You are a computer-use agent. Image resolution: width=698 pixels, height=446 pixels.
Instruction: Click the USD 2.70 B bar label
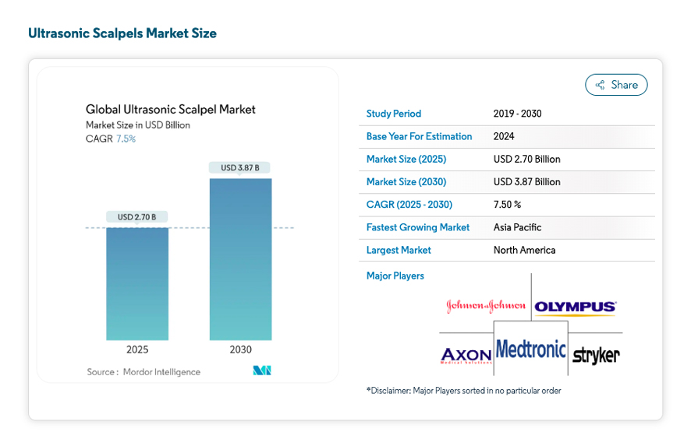click(136, 217)
